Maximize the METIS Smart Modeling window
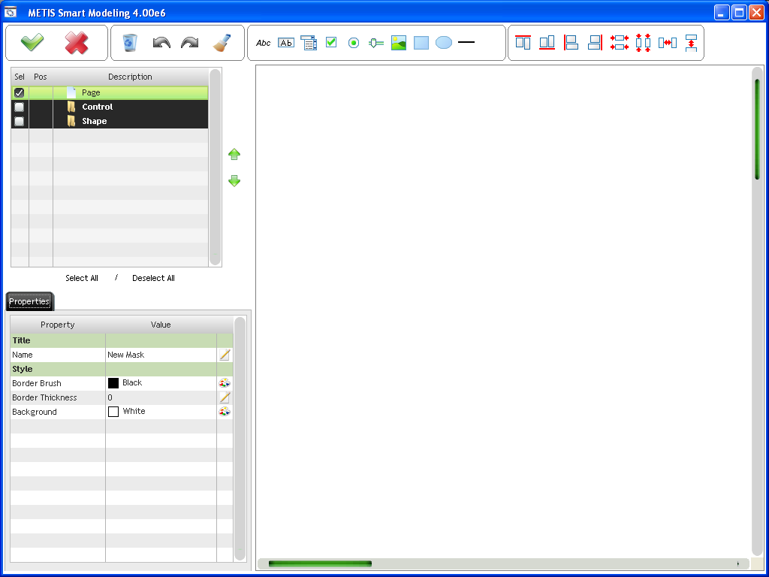The width and height of the screenshot is (769, 577). click(739, 12)
